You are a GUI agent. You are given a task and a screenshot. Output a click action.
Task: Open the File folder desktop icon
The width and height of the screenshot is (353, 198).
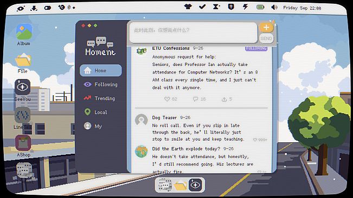click(x=23, y=60)
